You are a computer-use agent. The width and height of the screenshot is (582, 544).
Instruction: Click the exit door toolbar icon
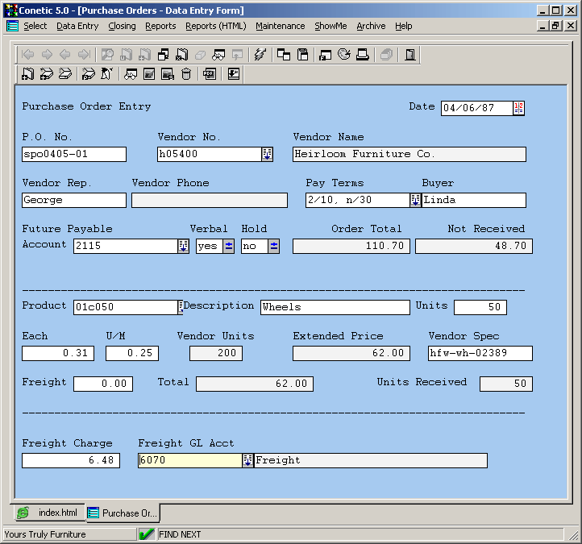[x=410, y=55]
